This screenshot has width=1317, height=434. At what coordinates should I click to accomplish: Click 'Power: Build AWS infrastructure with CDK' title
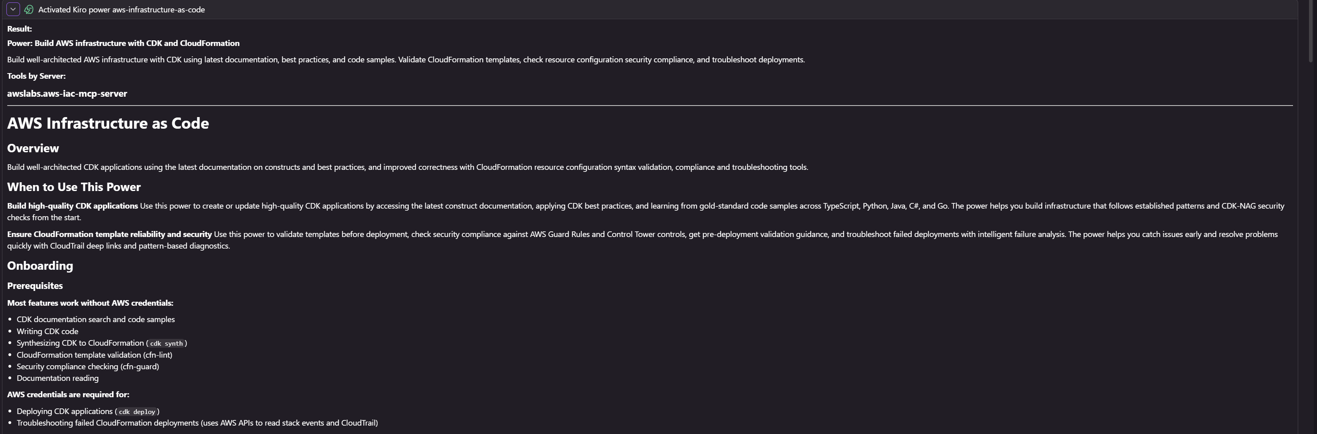(123, 43)
